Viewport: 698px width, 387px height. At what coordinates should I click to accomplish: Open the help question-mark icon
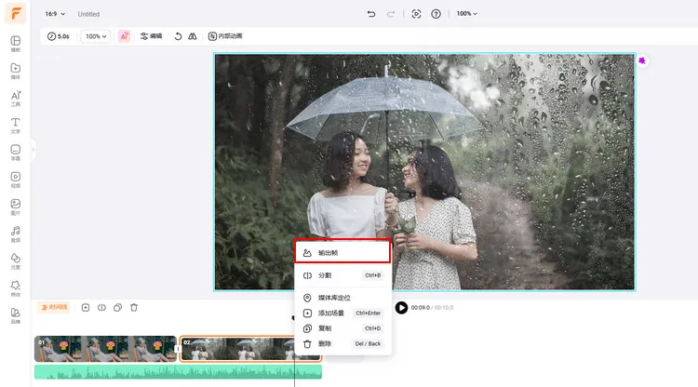pyautogui.click(x=436, y=14)
